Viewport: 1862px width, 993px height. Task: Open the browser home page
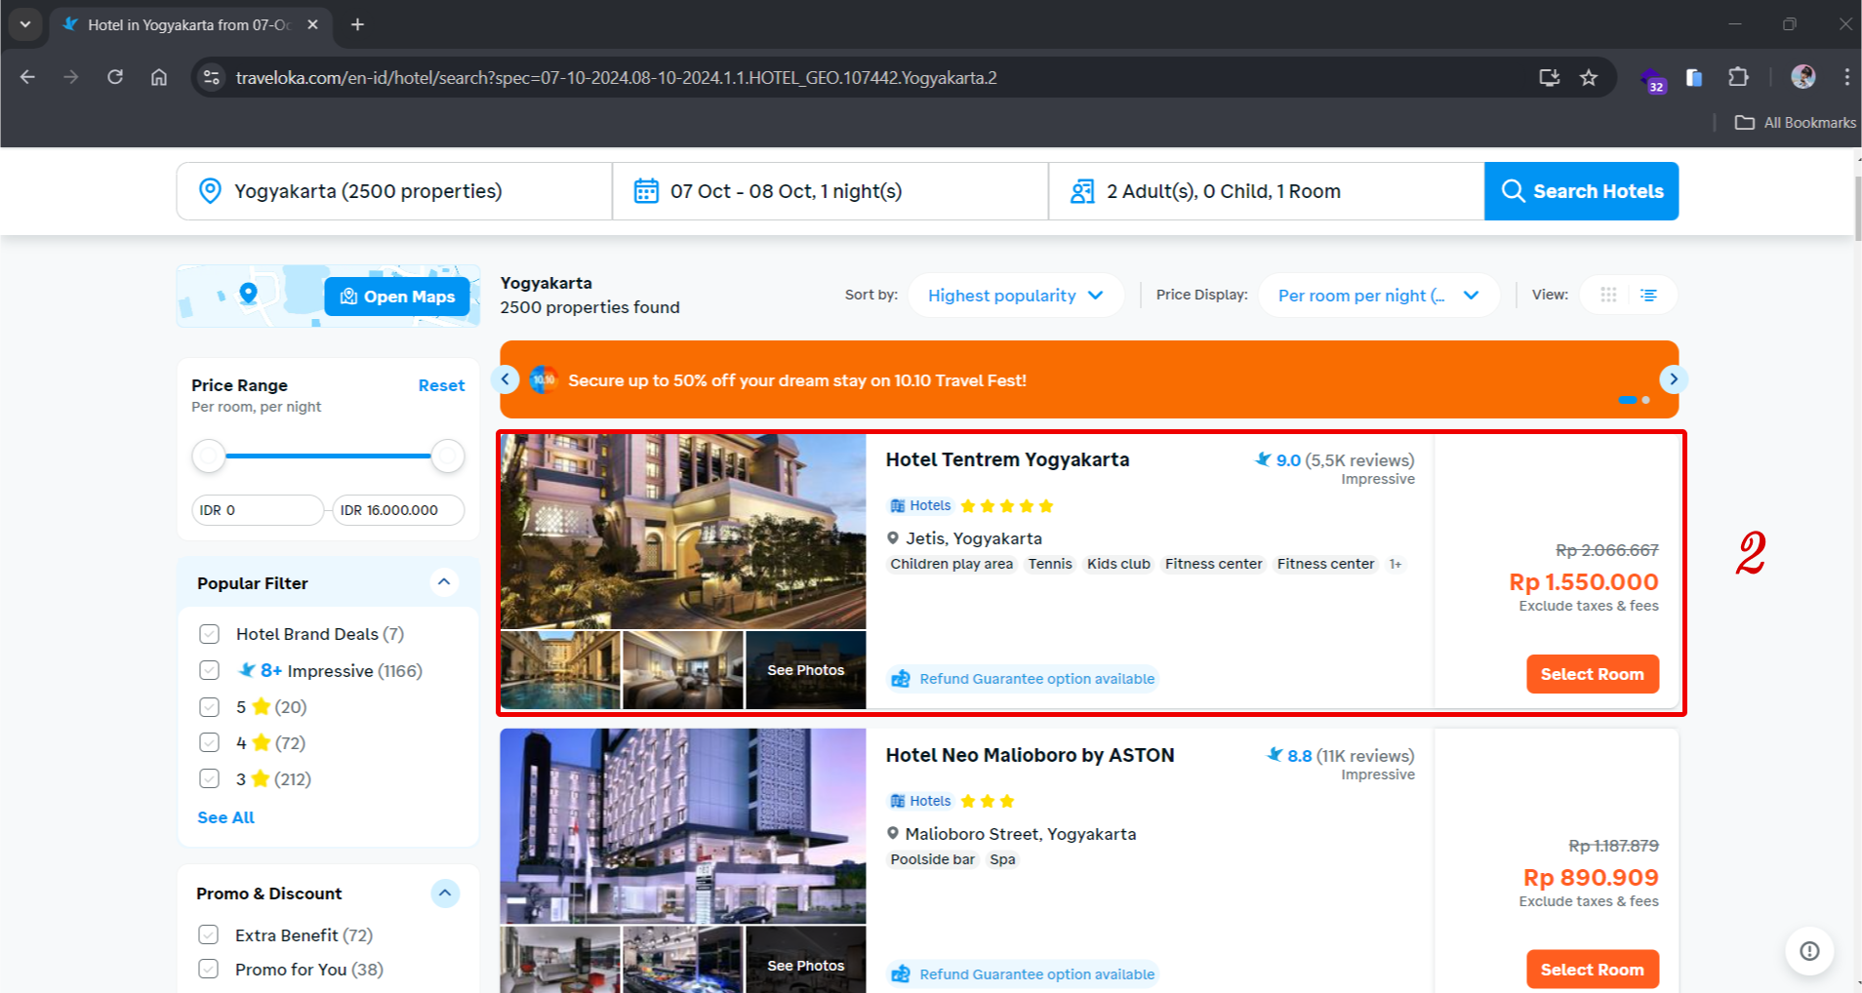click(x=159, y=77)
